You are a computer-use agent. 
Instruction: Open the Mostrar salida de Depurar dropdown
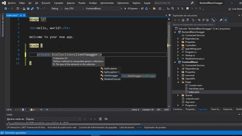click(53, 119)
